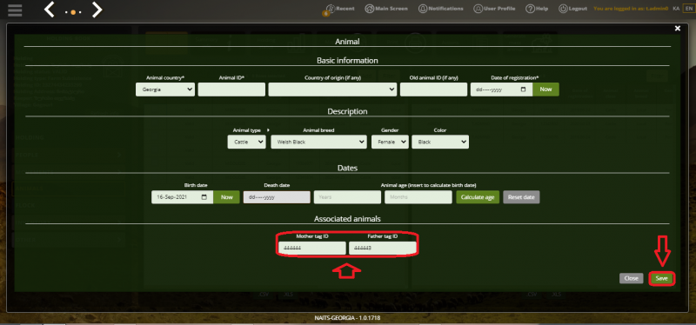Click the Logout power icon
This screenshot has width=696, height=325.
[563, 9]
